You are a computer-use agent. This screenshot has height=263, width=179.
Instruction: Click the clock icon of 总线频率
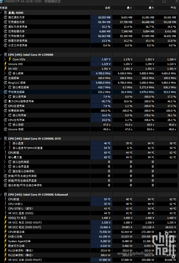tap(5, 78)
